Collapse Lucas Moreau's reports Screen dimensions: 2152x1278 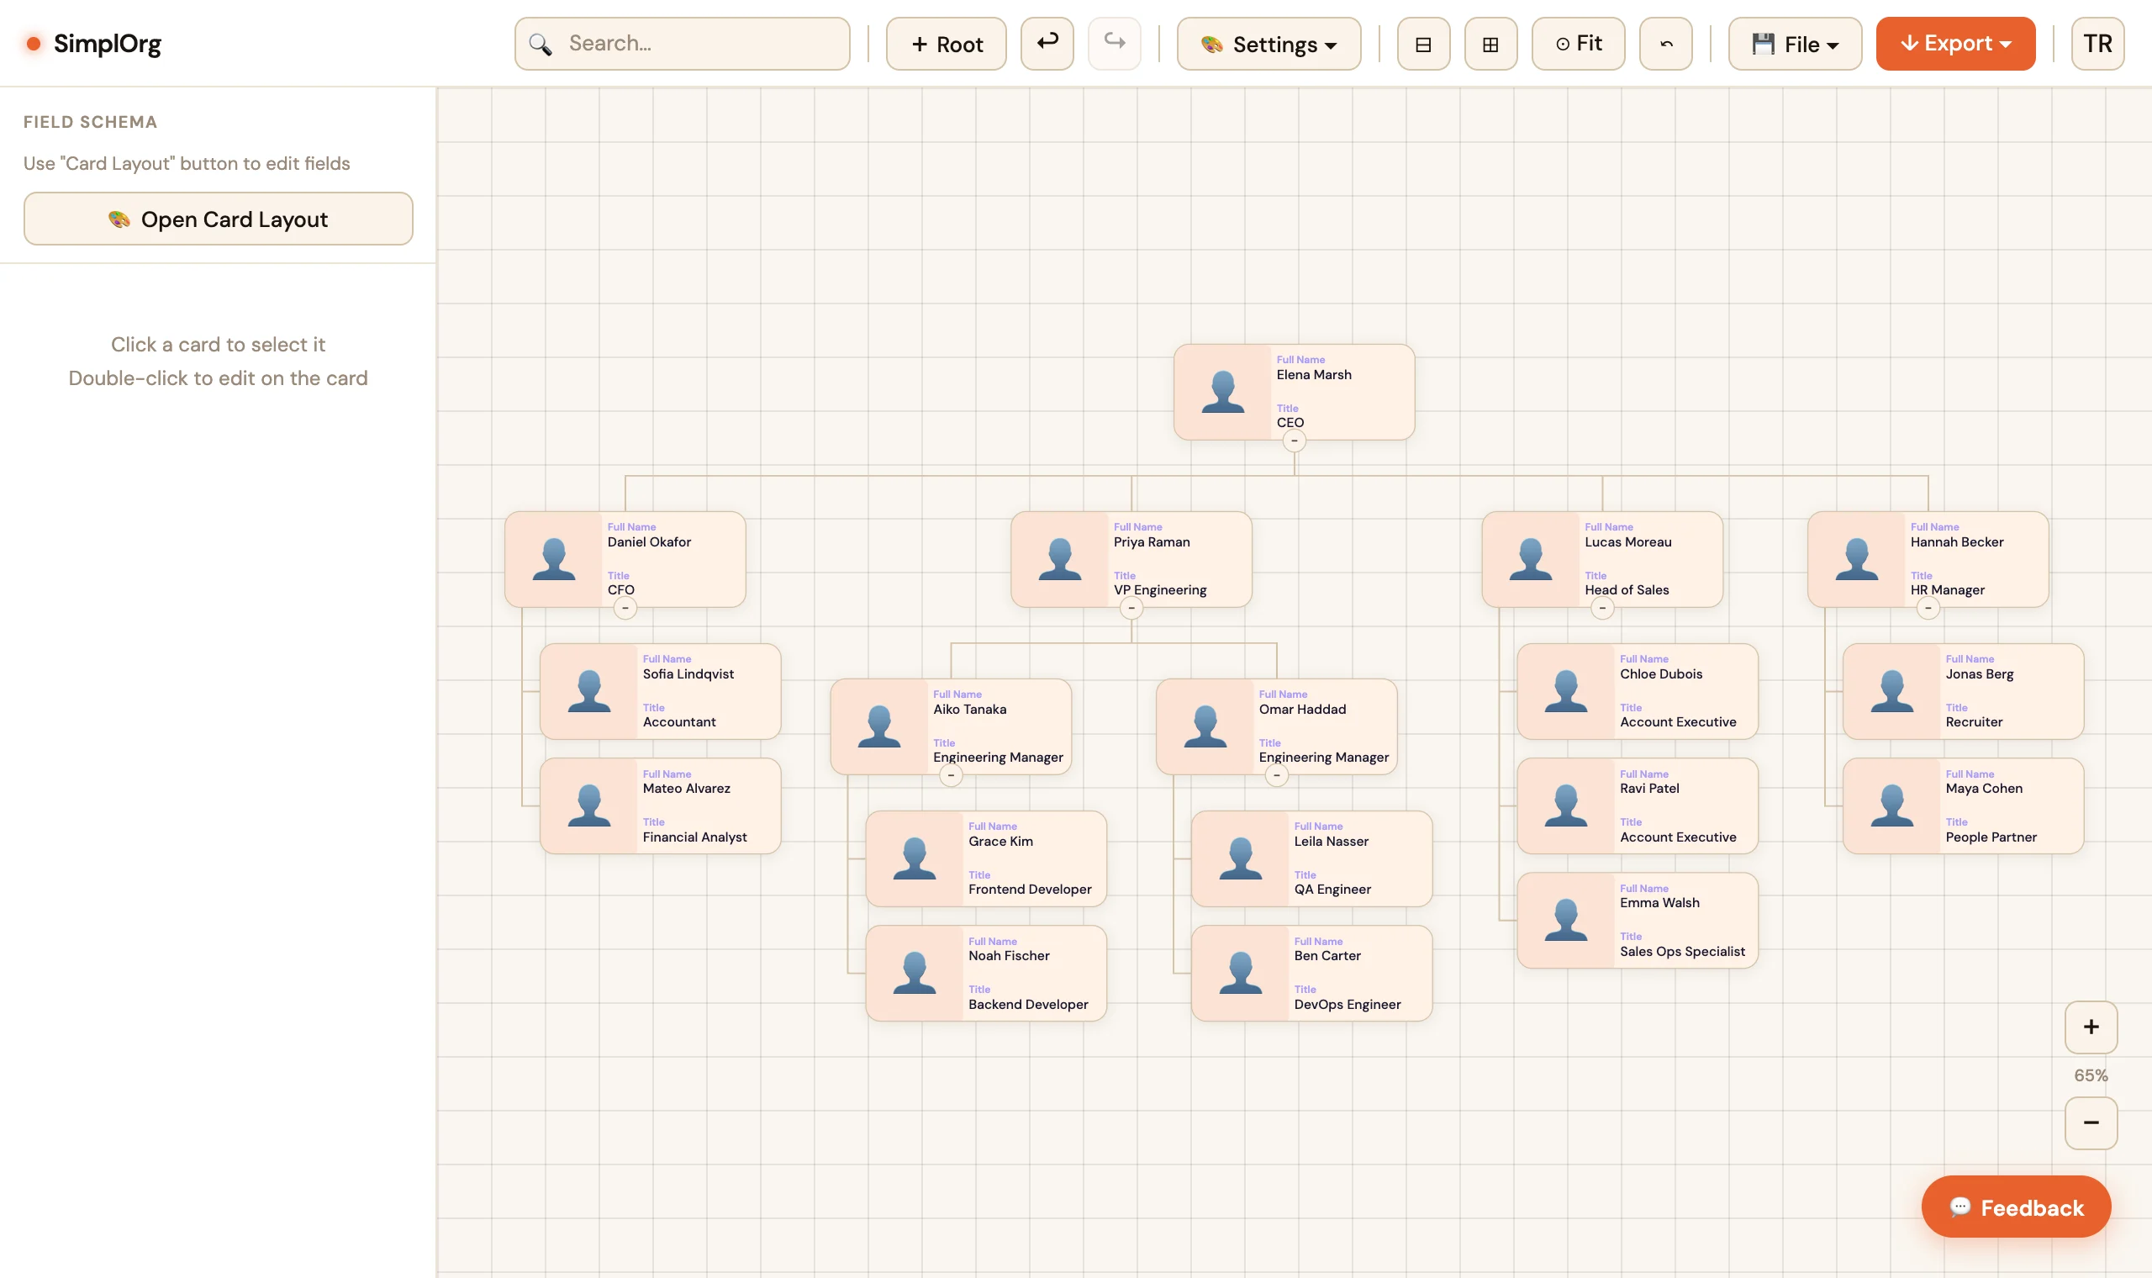coord(1602,608)
